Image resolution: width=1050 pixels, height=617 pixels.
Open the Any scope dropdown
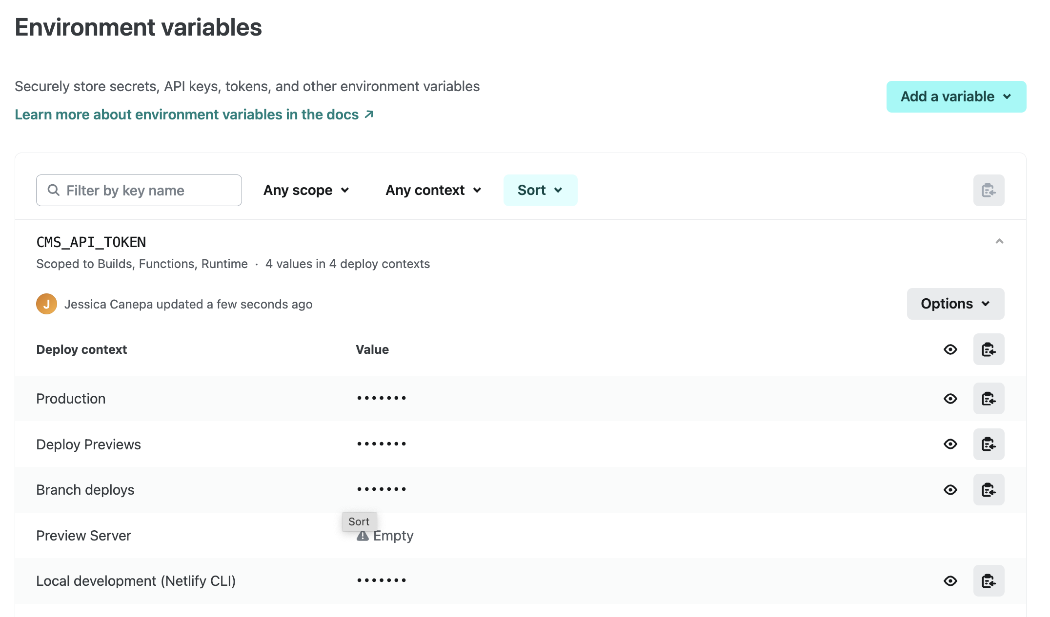[306, 190]
